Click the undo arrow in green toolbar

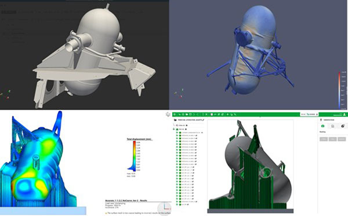[x=194, y=114]
